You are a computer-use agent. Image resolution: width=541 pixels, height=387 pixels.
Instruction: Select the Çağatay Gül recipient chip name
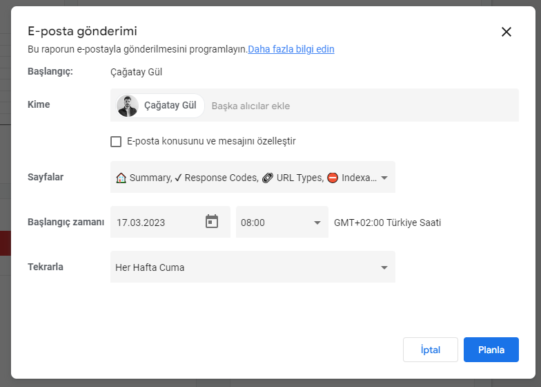click(170, 105)
